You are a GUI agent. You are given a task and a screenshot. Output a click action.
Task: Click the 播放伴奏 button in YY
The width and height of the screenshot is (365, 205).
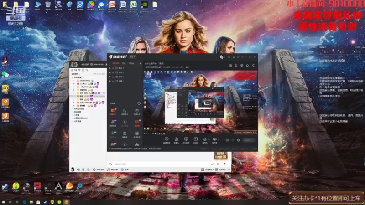pos(113,169)
